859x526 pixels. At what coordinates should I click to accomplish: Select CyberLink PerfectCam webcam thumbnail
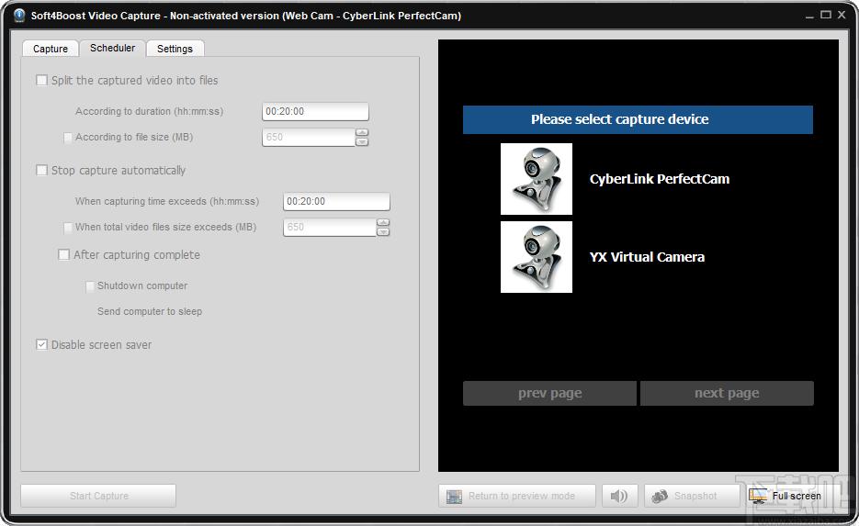[537, 179]
